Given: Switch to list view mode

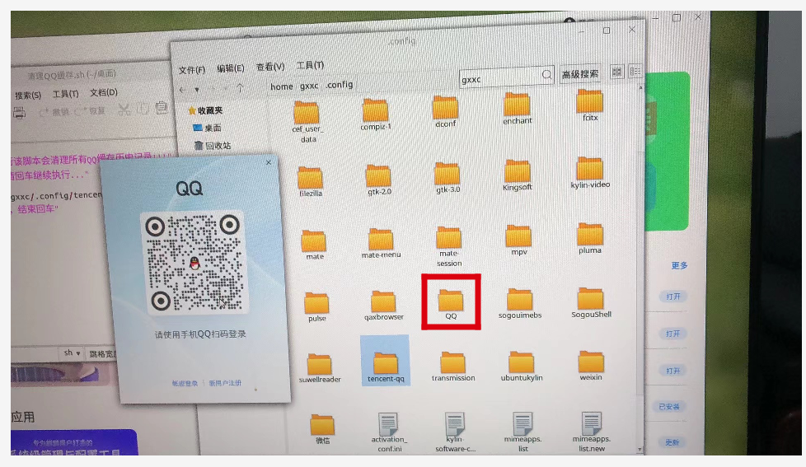Looking at the screenshot, I should [635, 72].
